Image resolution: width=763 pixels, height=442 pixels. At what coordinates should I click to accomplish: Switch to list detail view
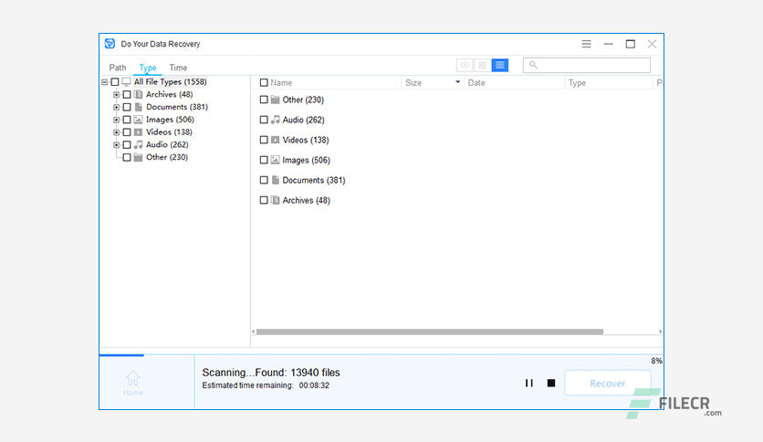click(500, 65)
